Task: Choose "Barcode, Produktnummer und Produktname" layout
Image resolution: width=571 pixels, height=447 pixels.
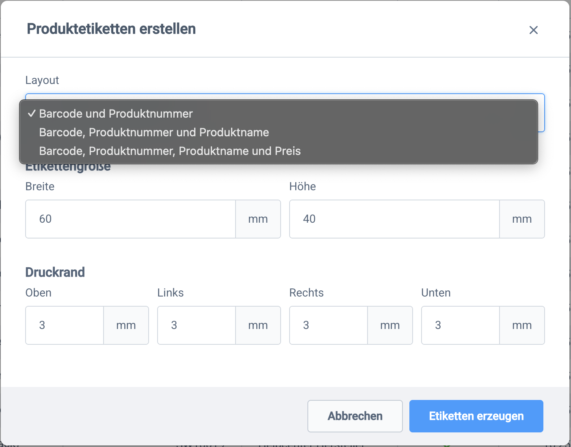Action: click(x=154, y=132)
